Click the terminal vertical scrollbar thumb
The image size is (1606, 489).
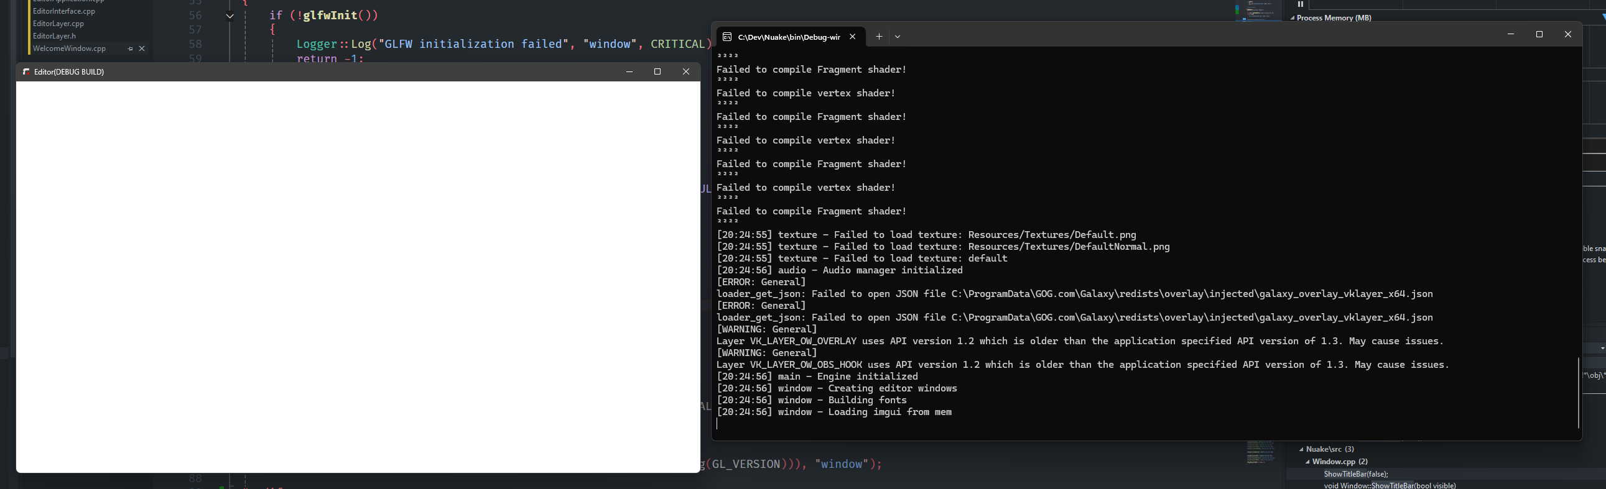coord(1578,393)
